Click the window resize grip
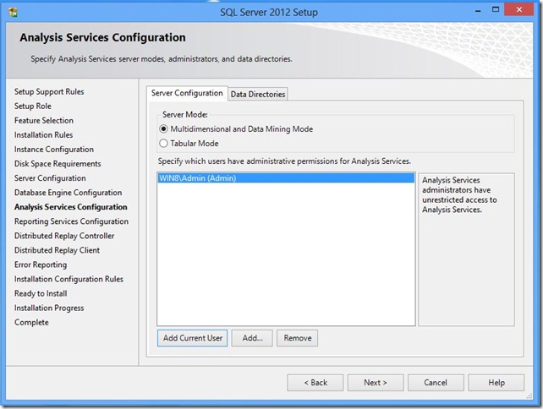 coord(529,396)
